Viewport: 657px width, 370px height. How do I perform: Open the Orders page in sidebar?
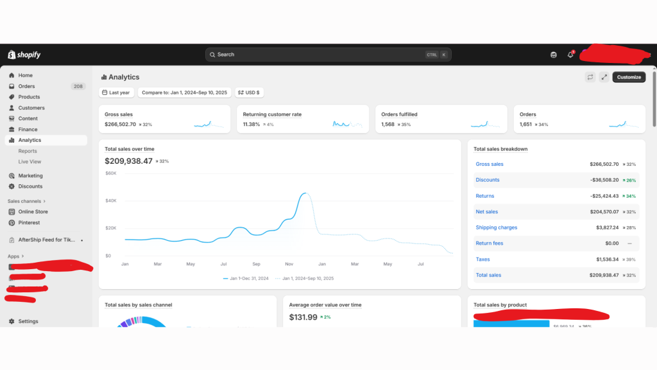point(26,86)
